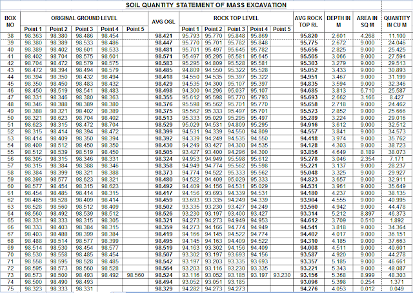This screenshot has height=293, width=413.
Task: Click quantity value 48.303
Action: [x=397, y=275]
